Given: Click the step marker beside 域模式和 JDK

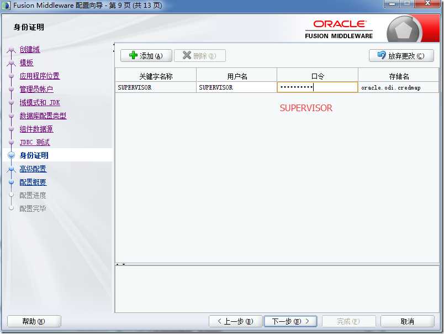Looking at the screenshot, I should (x=12, y=102).
